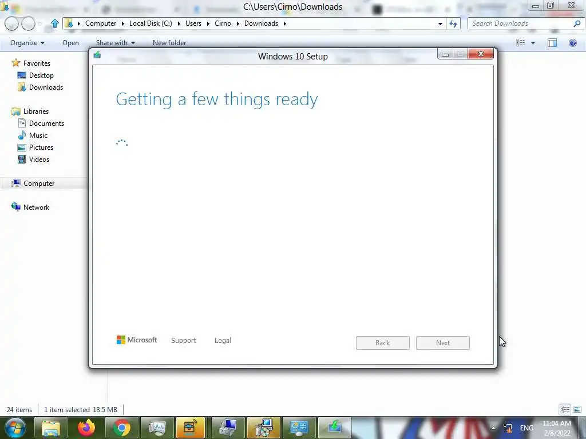Open the installer with disc taskbar icon
Screen dimensions: 586x439
click(263, 428)
